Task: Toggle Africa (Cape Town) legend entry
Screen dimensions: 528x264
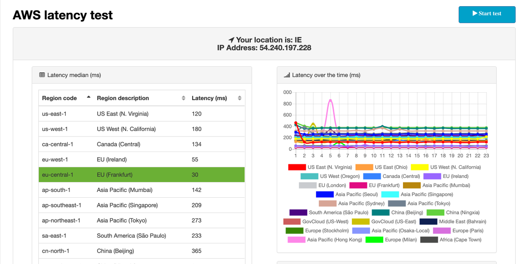Action: (x=451, y=239)
